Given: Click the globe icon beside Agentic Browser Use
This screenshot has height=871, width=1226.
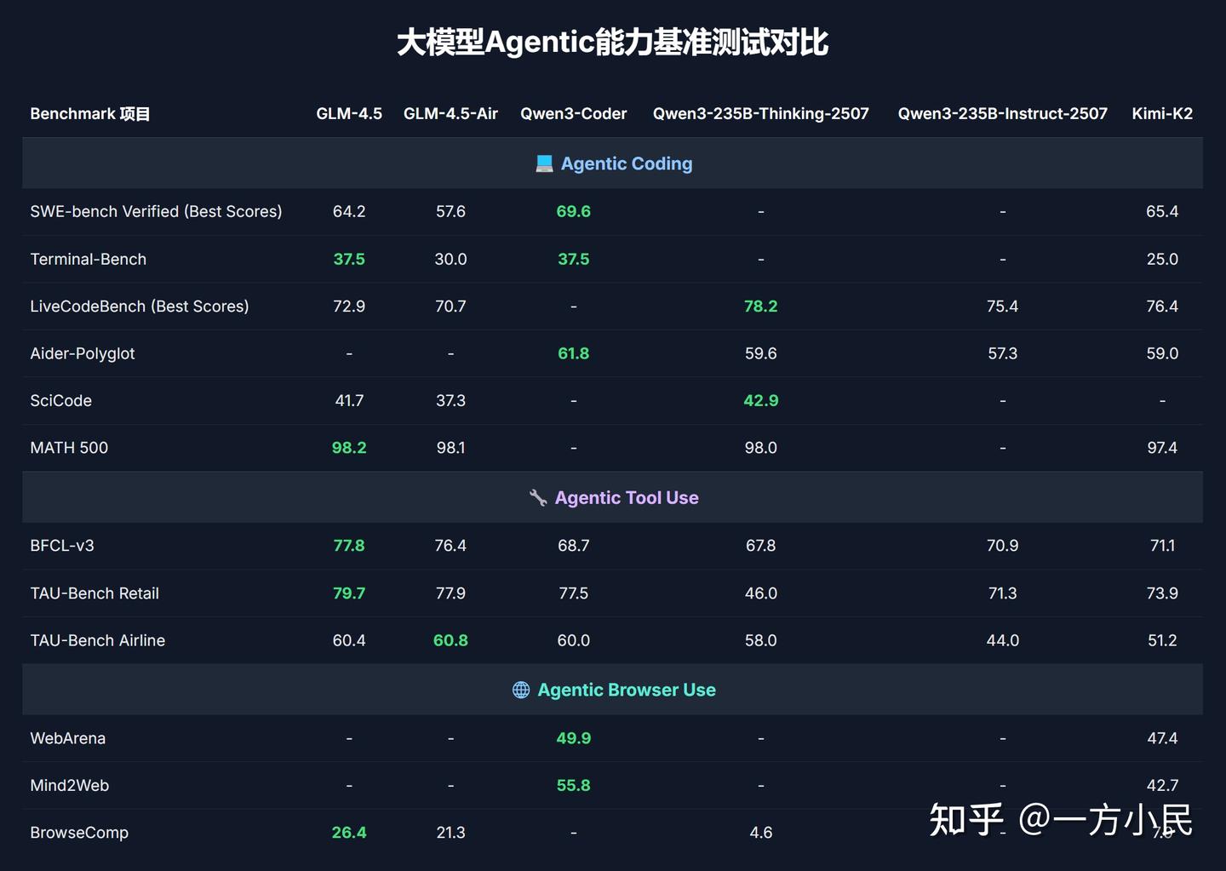Looking at the screenshot, I should point(520,690).
